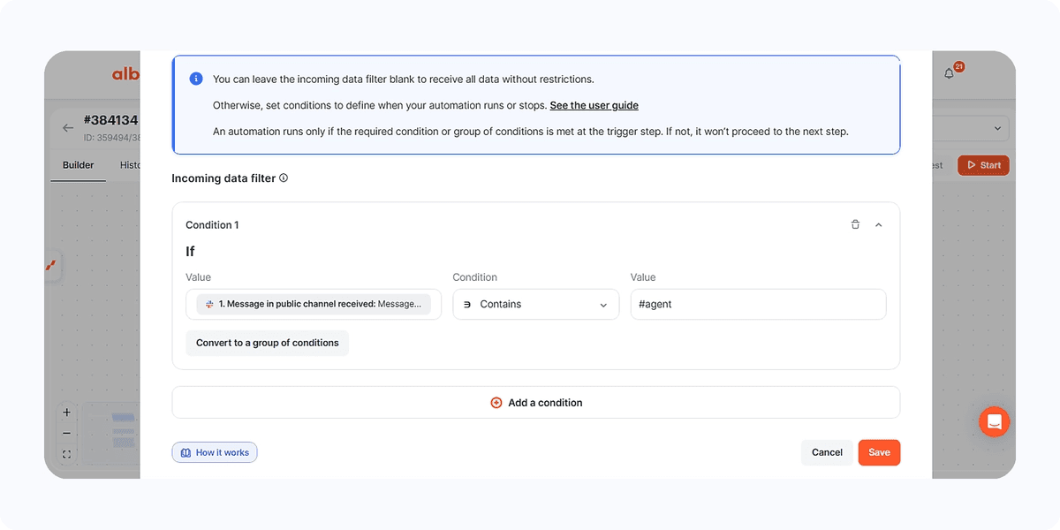1060x530 pixels.
Task: Click the canvas minimap thumbnail
Action: click(110, 433)
